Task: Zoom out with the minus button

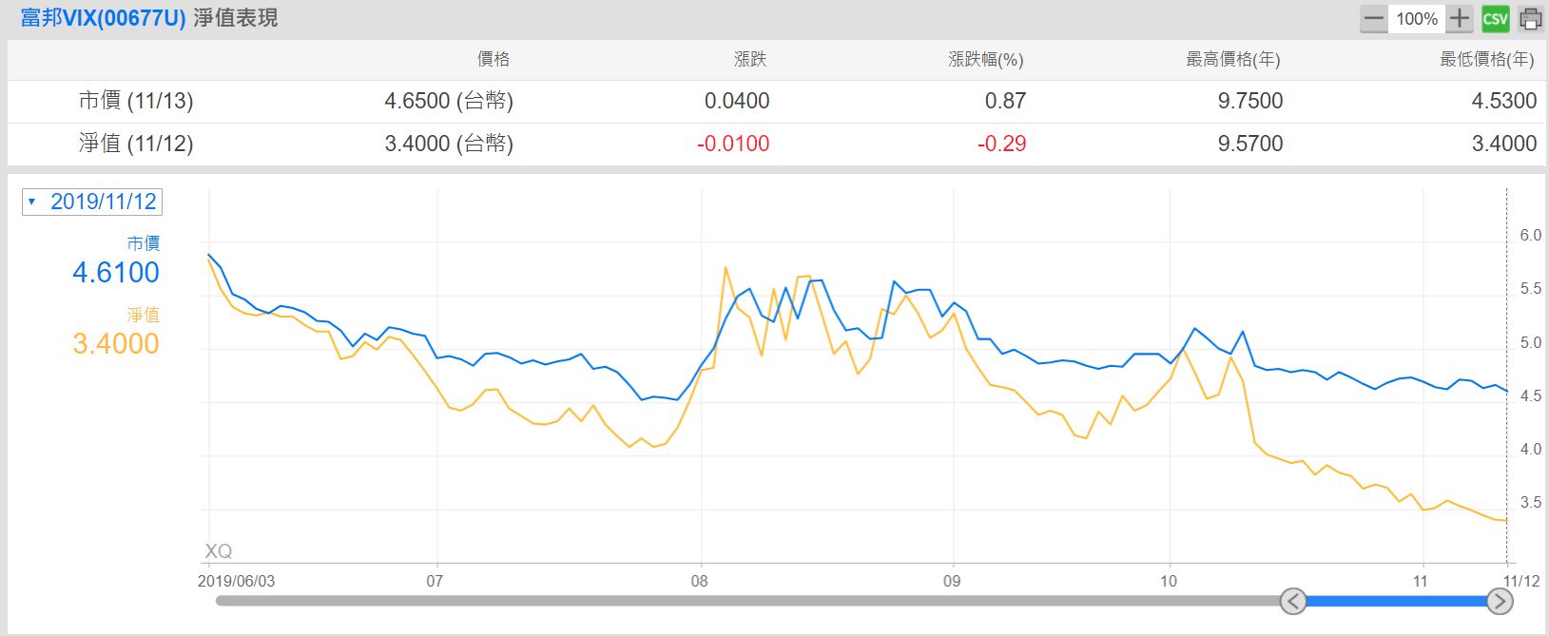Action: coord(1373,19)
